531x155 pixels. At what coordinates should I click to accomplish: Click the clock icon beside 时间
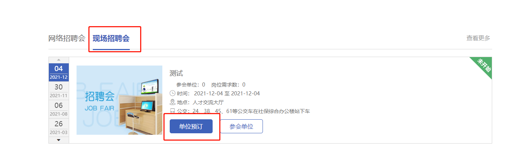[172, 94]
